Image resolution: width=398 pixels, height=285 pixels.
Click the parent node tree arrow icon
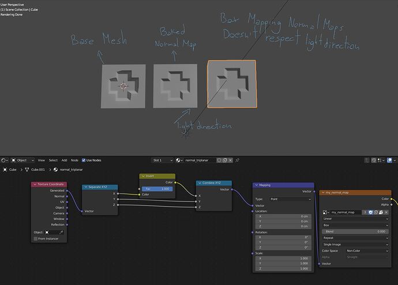tap(367, 161)
